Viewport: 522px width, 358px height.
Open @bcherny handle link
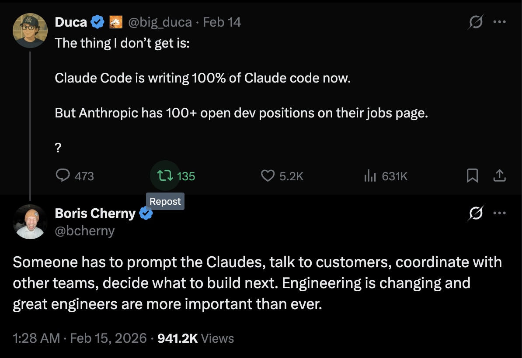[x=85, y=231]
